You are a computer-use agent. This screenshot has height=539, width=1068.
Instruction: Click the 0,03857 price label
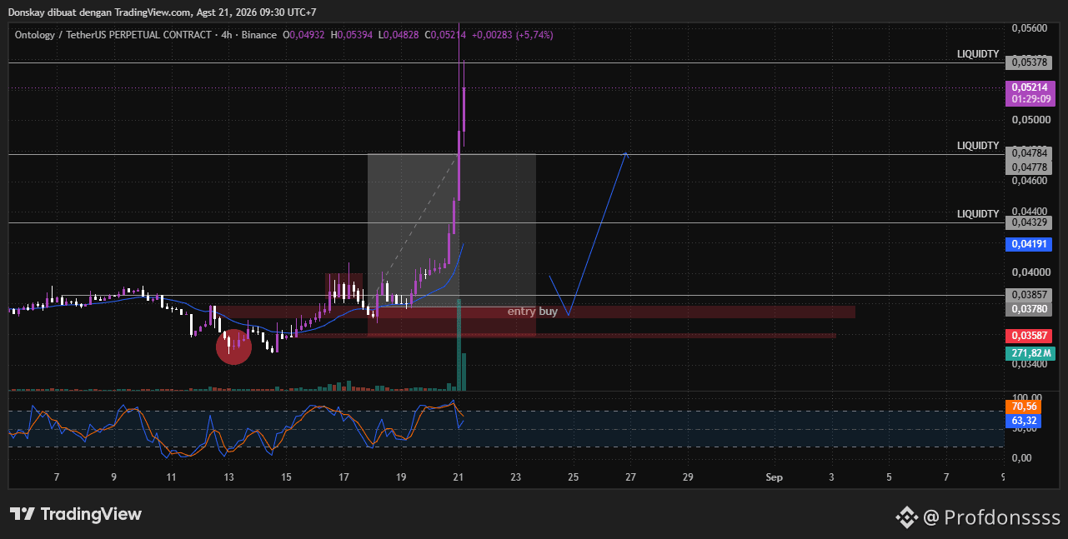(x=1030, y=295)
